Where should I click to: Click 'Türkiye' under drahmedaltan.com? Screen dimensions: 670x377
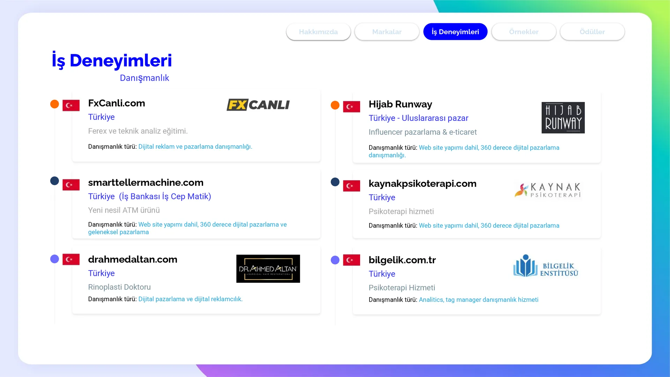click(x=102, y=273)
